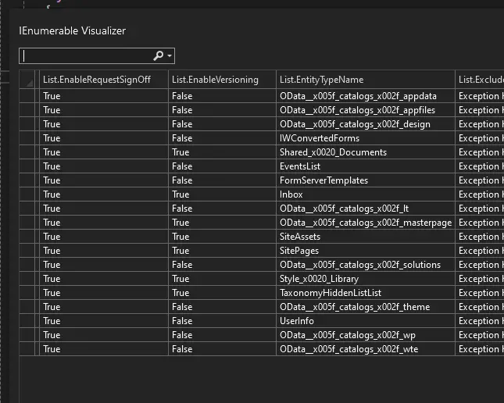Select the row header for the Inbox row
The height and width of the screenshot is (403, 504).
[x=29, y=194]
